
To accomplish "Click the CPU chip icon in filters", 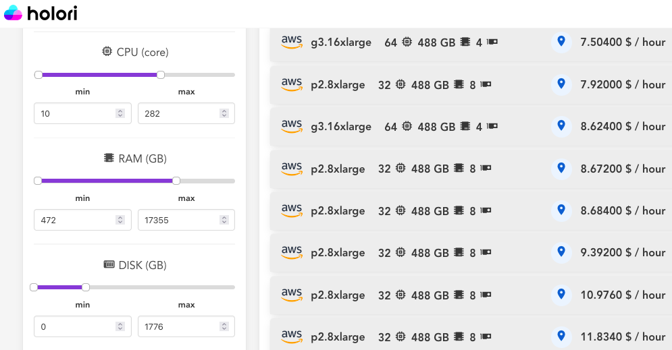I will tap(107, 52).
